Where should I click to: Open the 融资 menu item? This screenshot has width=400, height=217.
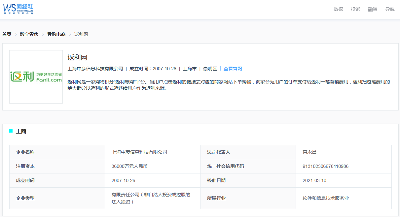click(x=373, y=9)
